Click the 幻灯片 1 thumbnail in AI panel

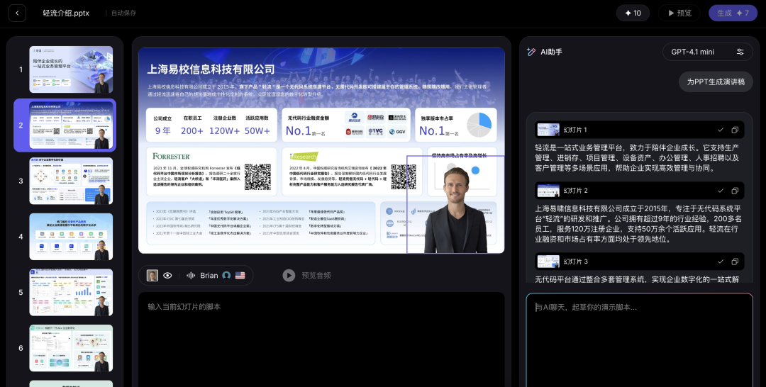tap(548, 130)
